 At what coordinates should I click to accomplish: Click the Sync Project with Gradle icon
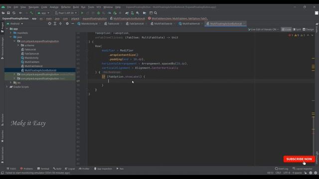click(127, 13)
